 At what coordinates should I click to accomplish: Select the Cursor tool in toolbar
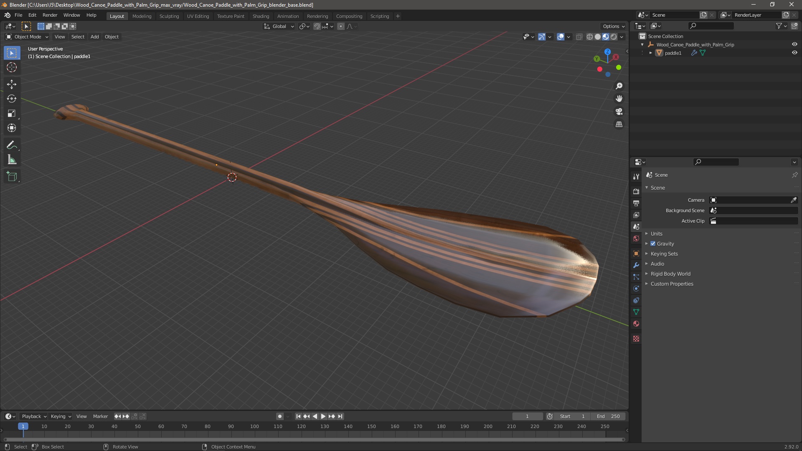click(12, 67)
